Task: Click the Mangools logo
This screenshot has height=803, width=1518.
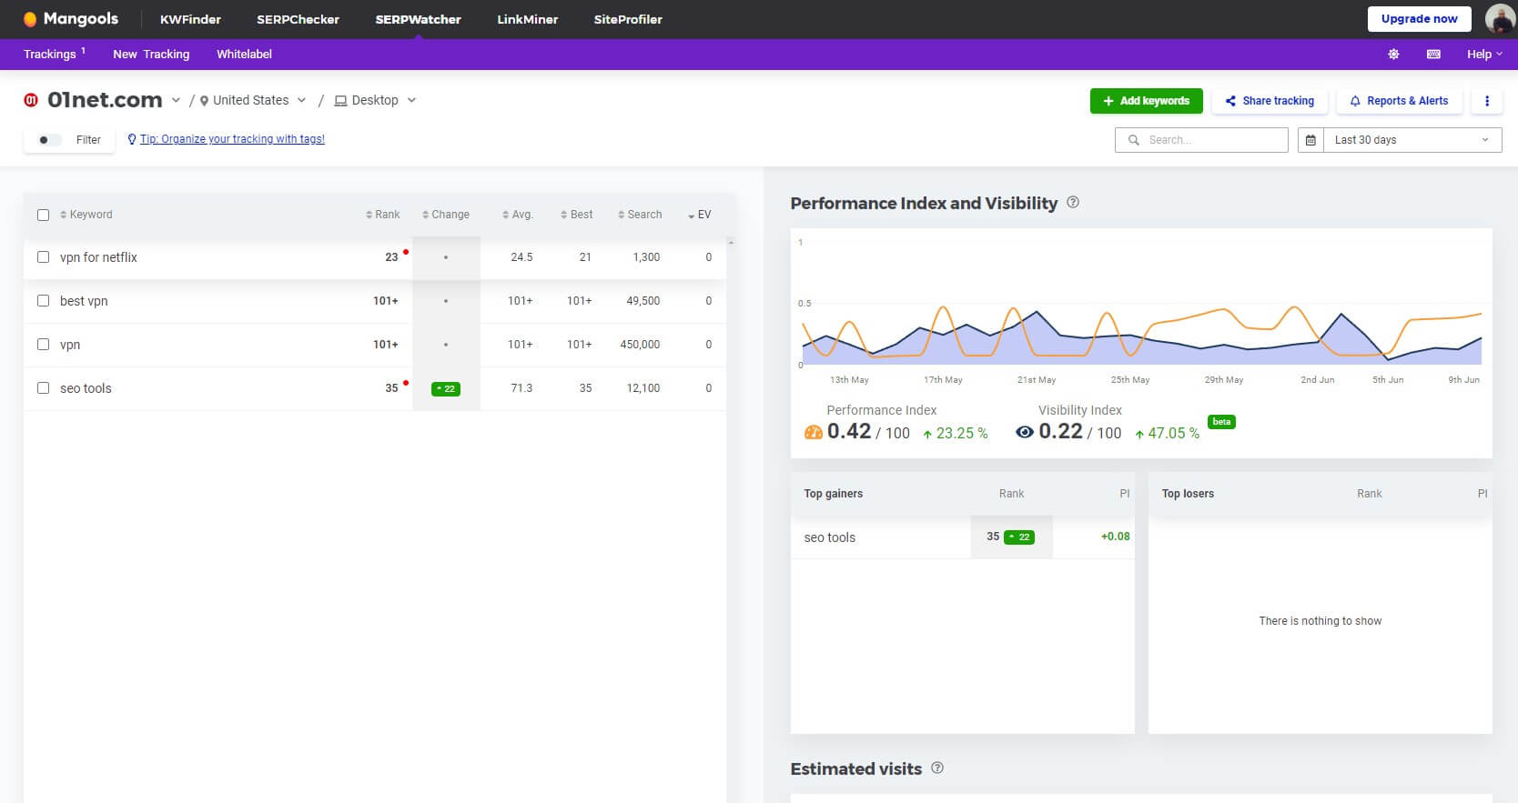Action: click(71, 19)
